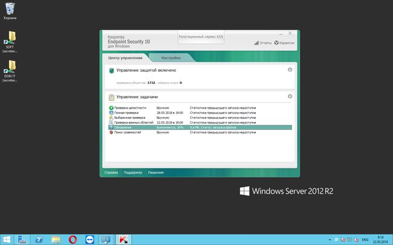Click the Проверка целостности task icon
The height and width of the screenshot is (245, 393).
(111, 107)
